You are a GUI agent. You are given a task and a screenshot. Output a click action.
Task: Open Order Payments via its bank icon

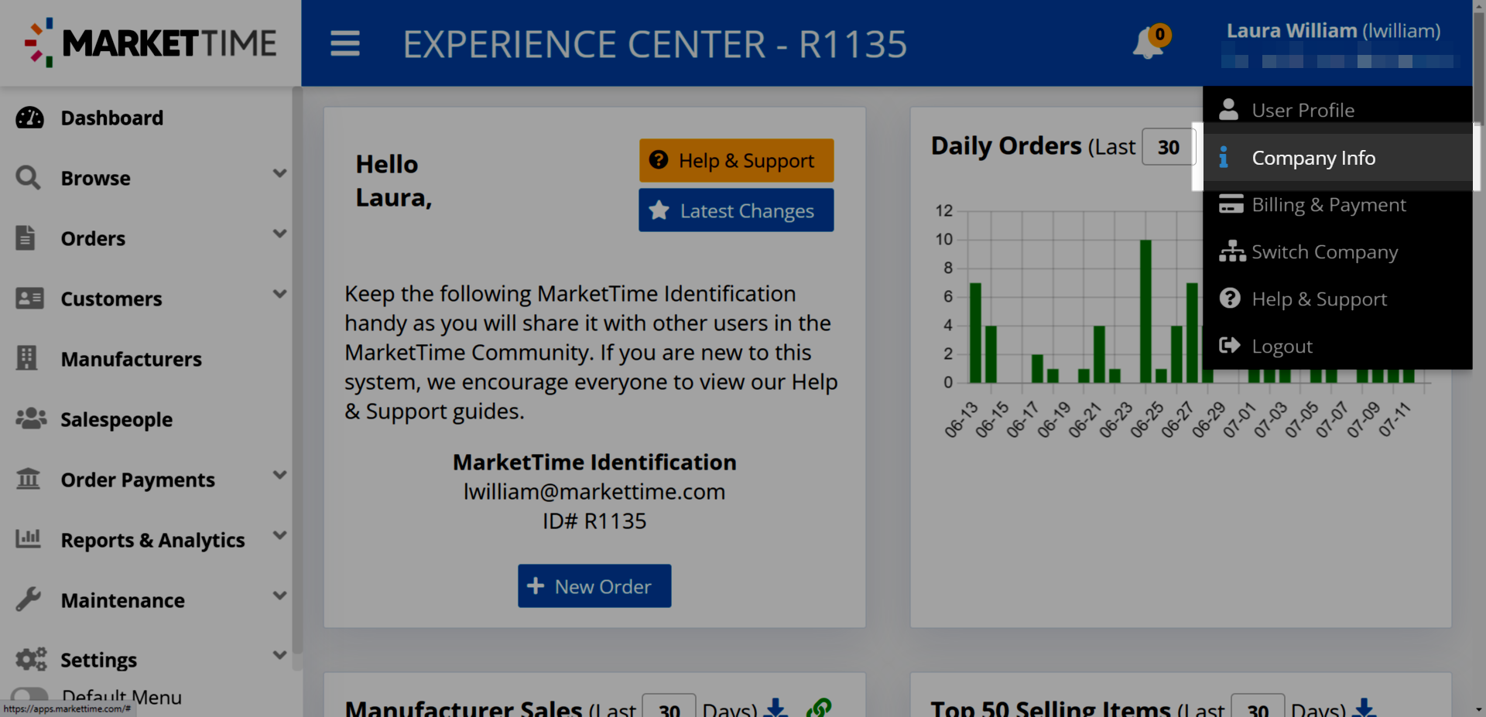pyautogui.click(x=28, y=479)
